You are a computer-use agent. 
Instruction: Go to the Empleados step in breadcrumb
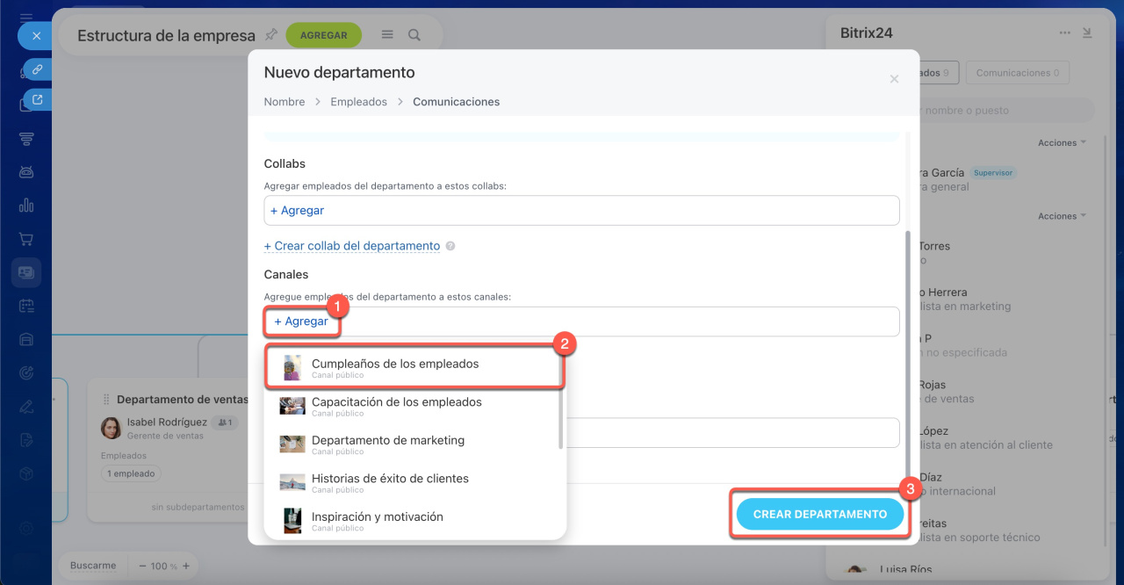tap(358, 102)
